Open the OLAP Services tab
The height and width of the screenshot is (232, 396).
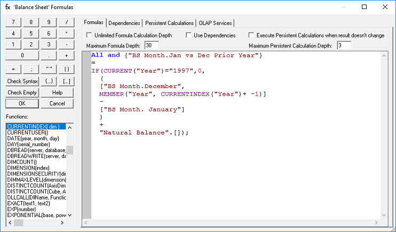(x=215, y=23)
